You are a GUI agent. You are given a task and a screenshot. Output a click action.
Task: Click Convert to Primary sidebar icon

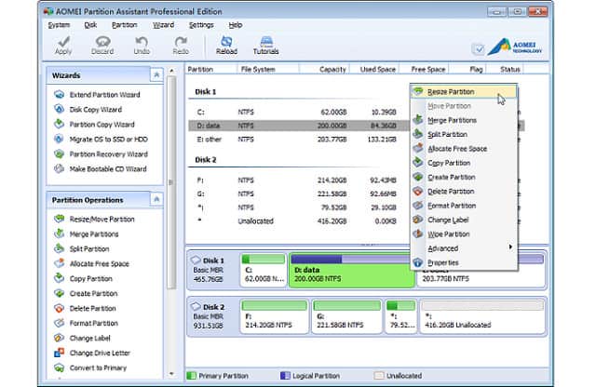click(59, 367)
